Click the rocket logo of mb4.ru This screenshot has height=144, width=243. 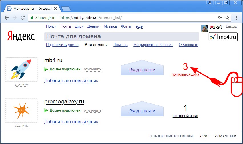coord(21,69)
